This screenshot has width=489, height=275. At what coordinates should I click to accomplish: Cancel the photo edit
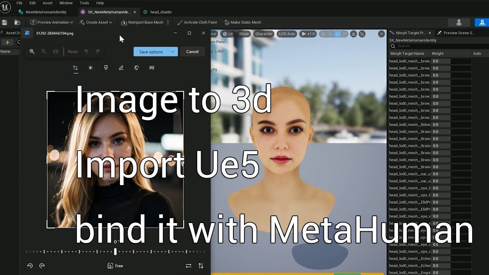coord(192,52)
